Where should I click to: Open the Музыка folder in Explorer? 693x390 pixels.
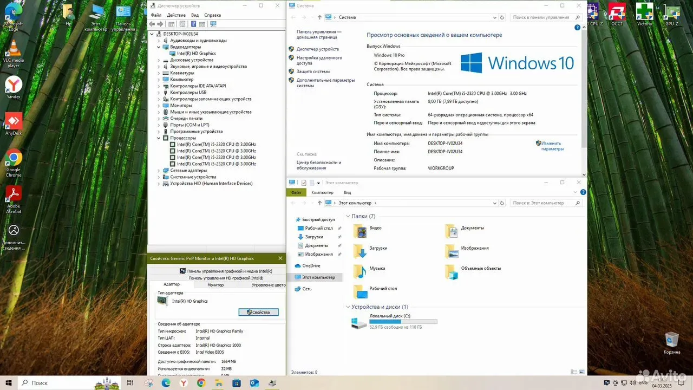pos(369,271)
